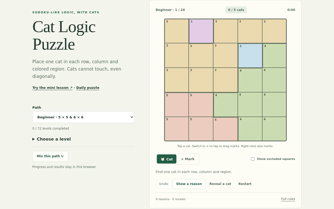
Task: Click the bottom-left pink corner cell
Action: click(x=177, y=129)
